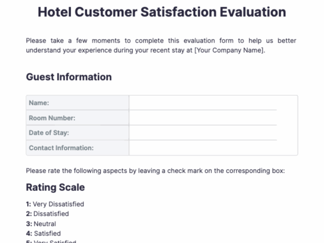
Task: Click the [Your Company Name] placeholder text
Action: tap(229, 50)
